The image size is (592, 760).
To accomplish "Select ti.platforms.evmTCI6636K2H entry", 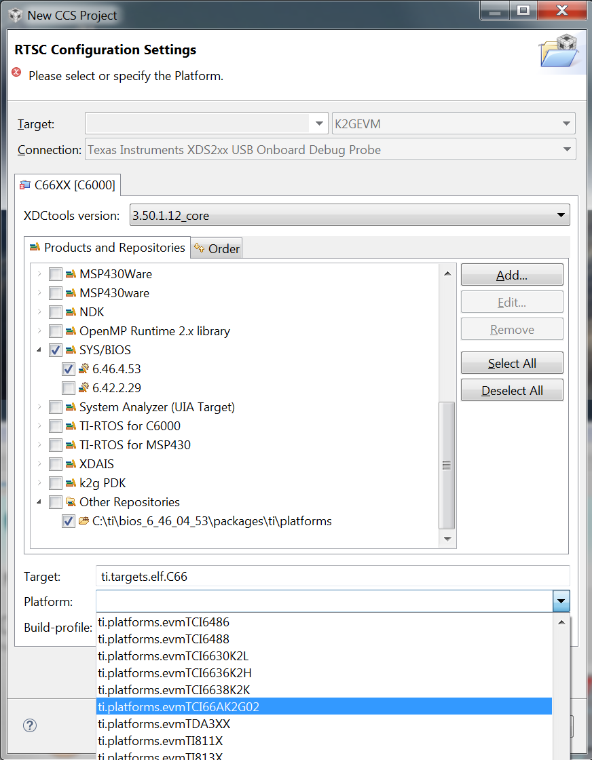I will [x=325, y=672].
